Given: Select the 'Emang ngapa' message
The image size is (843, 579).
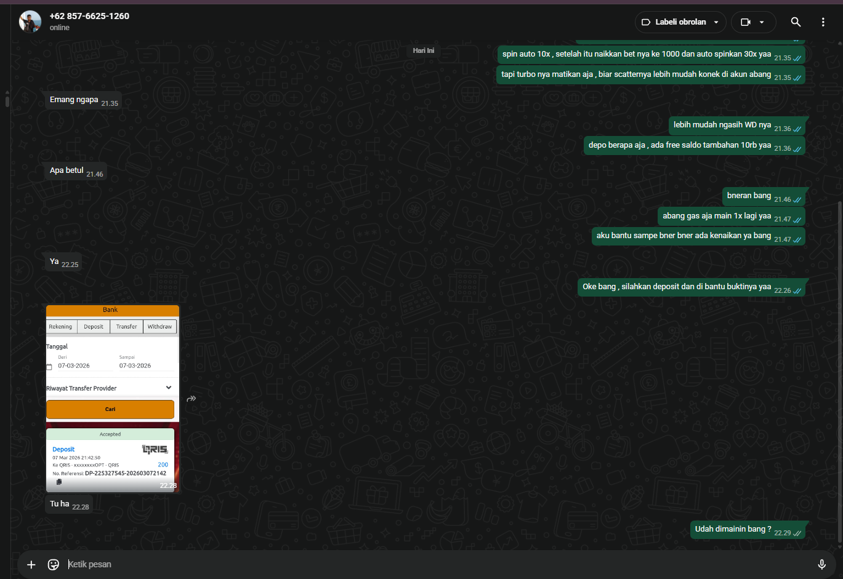Looking at the screenshot, I should click(x=83, y=100).
